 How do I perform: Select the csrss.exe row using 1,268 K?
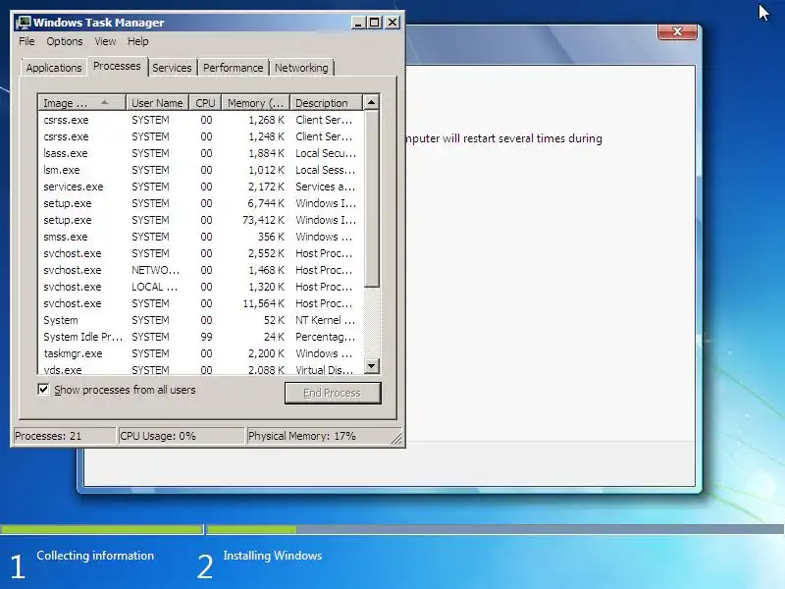pos(200,120)
